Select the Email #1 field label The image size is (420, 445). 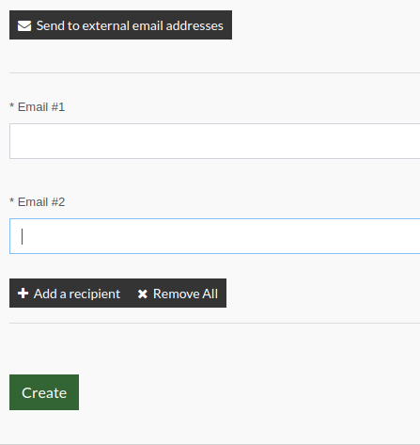41,107
